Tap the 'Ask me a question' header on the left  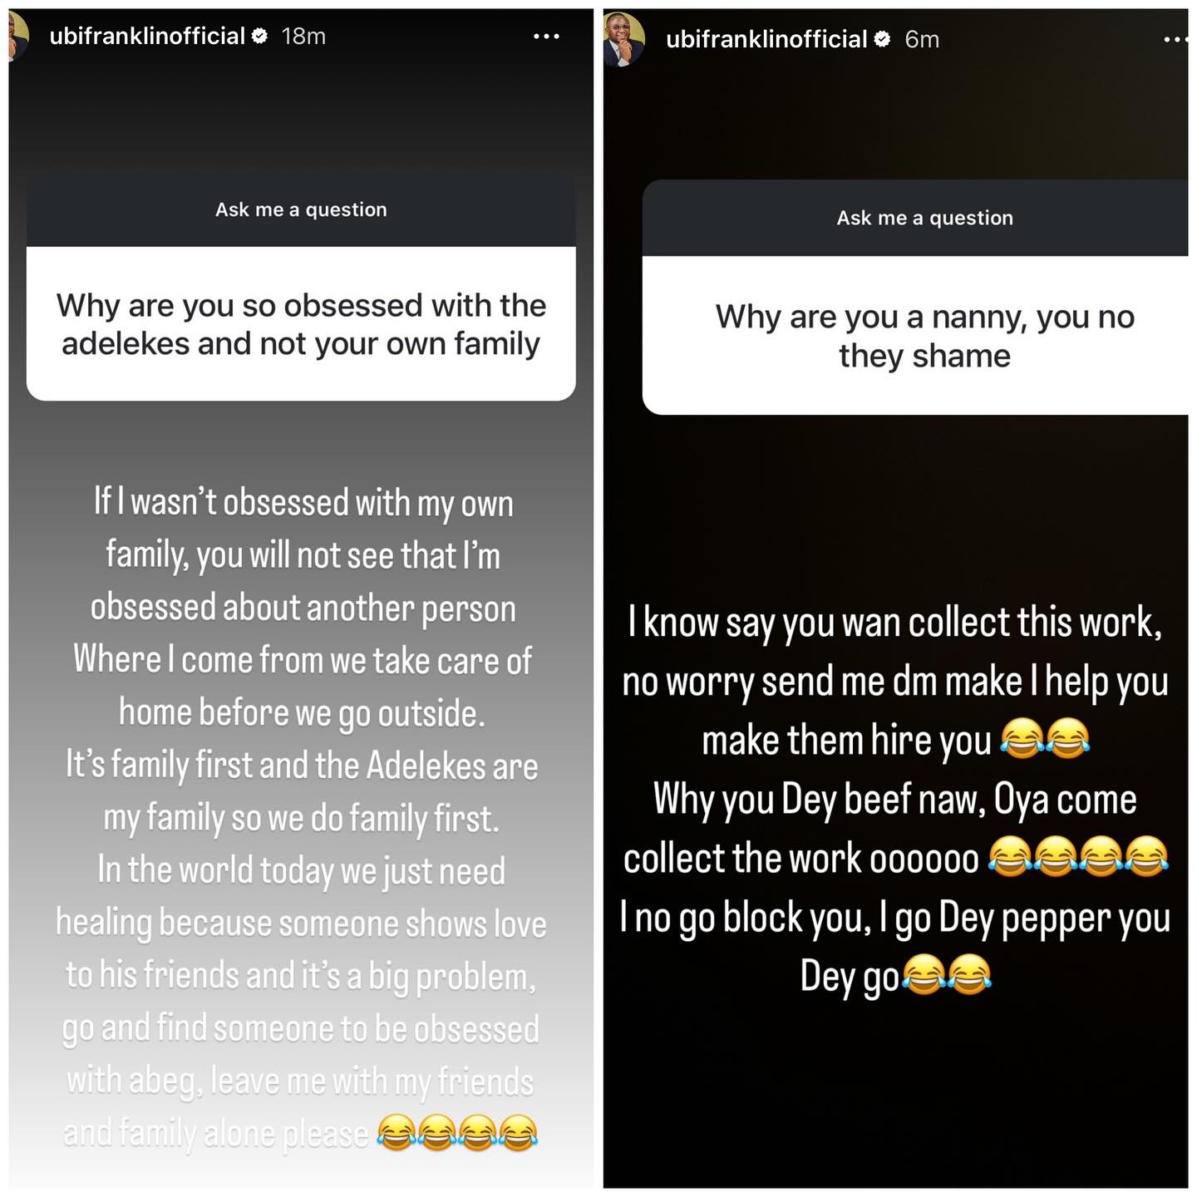[x=301, y=210]
